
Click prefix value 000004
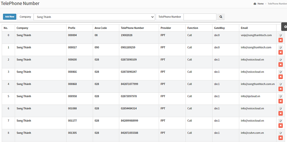(72, 35)
